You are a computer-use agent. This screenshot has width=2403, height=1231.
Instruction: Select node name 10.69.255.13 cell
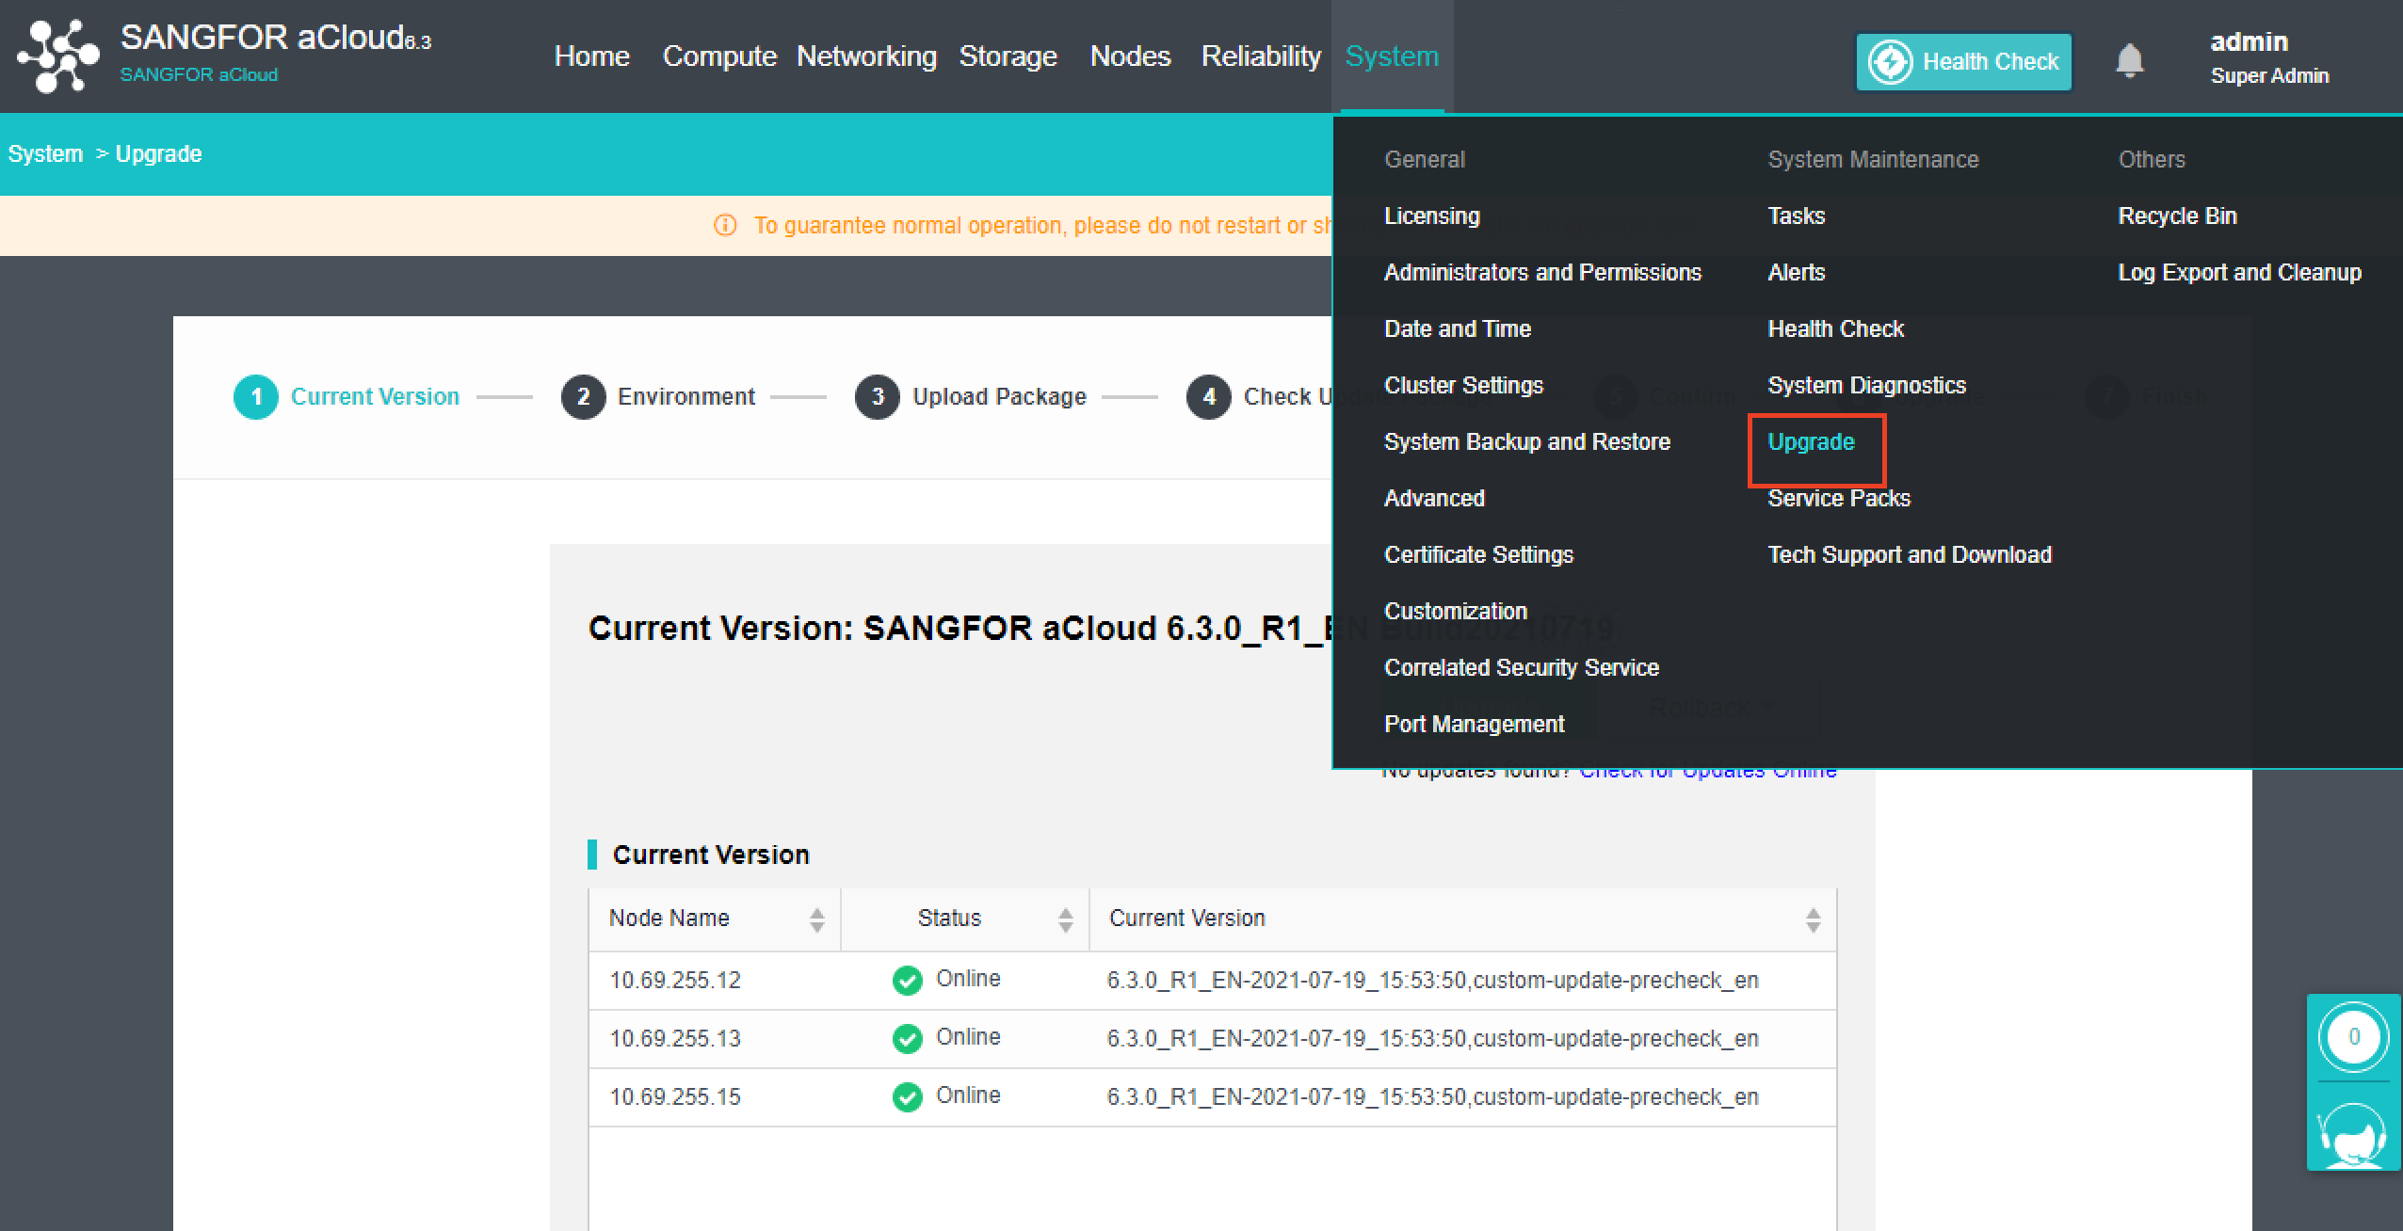coord(675,1039)
